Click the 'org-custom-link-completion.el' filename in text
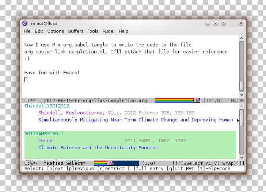 pyautogui.click(x=66, y=52)
